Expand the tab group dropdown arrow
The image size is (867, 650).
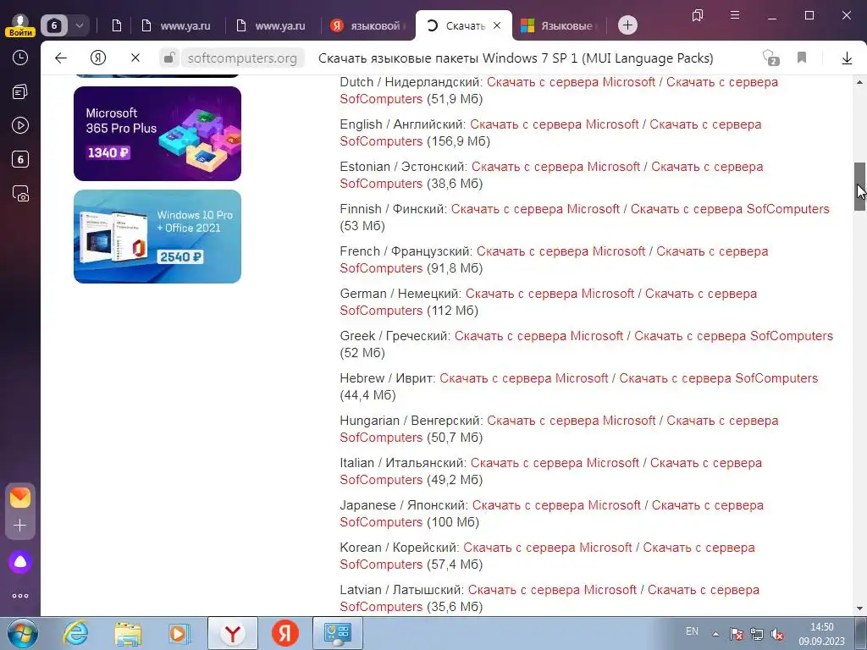click(x=79, y=25)
